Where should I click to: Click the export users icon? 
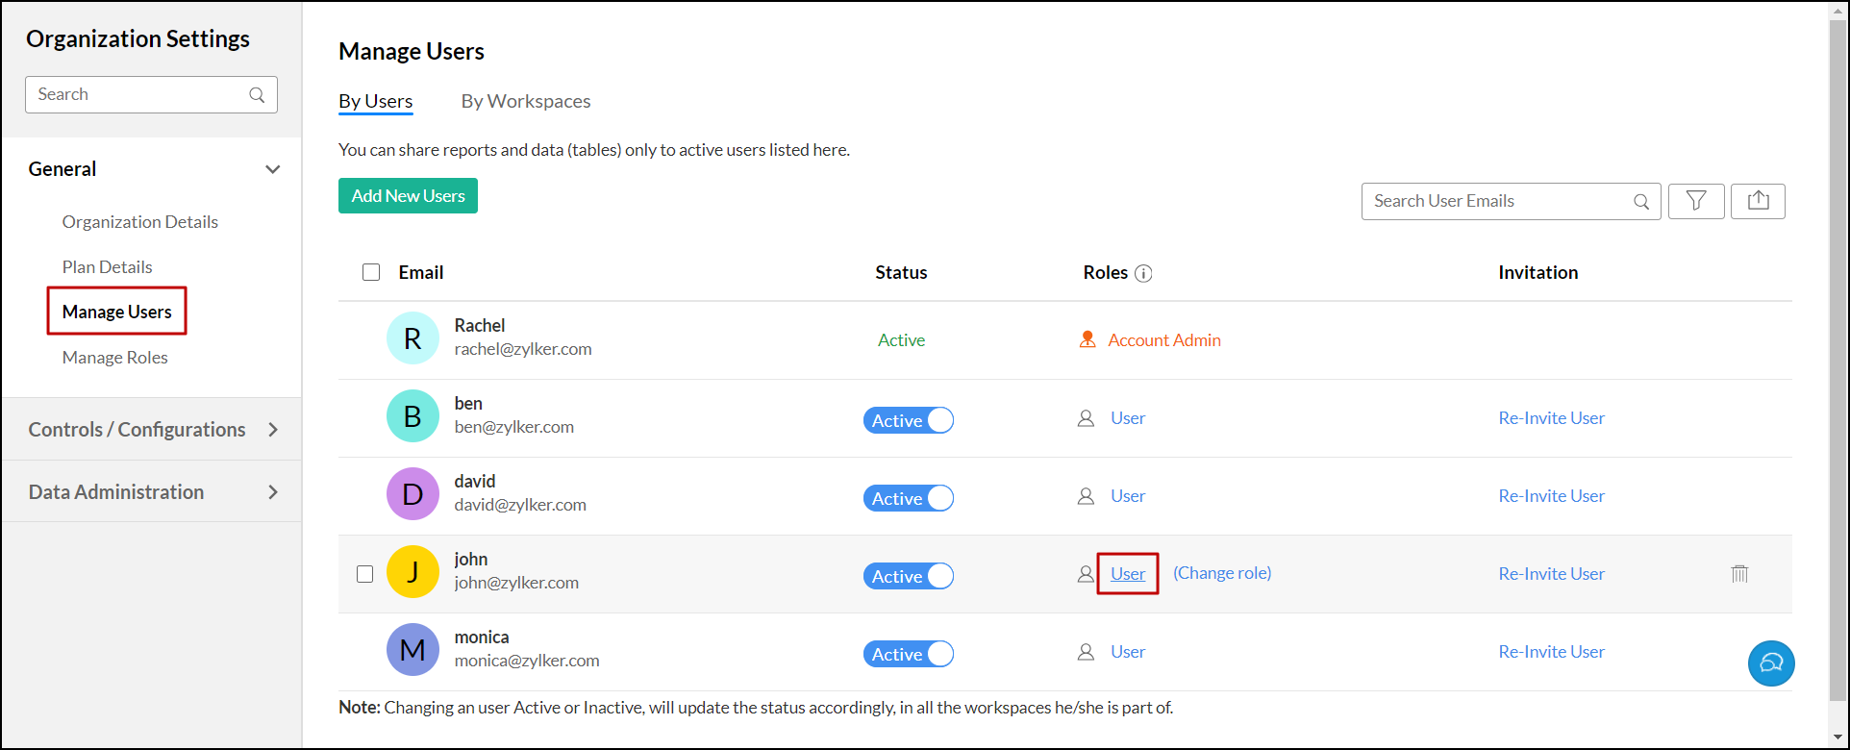coord(1758,201)
